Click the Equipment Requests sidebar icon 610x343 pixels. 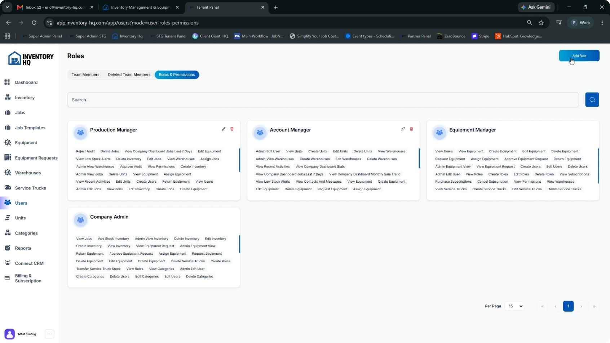coord(7,157)
